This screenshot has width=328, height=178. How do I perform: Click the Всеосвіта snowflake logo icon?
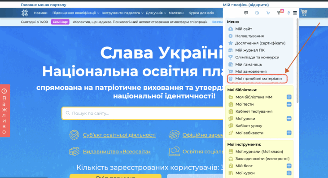[x=25, y=13]
